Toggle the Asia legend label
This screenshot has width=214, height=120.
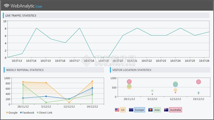[157, 110]
